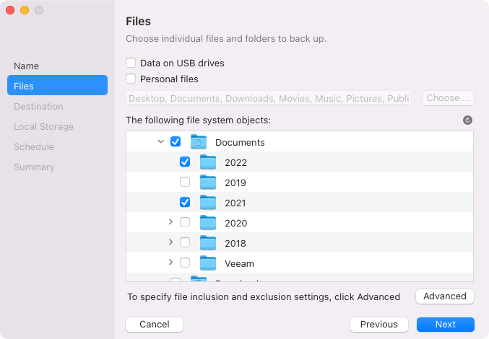Proceed with the Next button
The height and width of the screenshot is (339, 489).
tap(445, 325)
